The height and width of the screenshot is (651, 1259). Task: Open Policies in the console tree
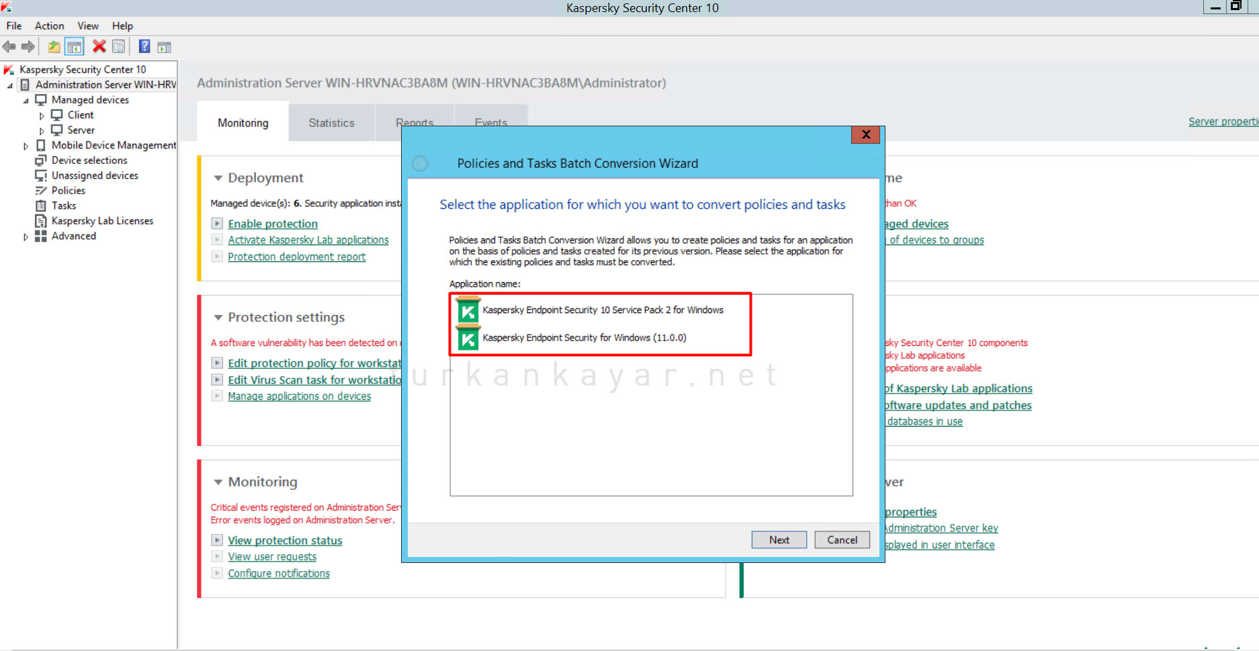click(x=68, y=191)
